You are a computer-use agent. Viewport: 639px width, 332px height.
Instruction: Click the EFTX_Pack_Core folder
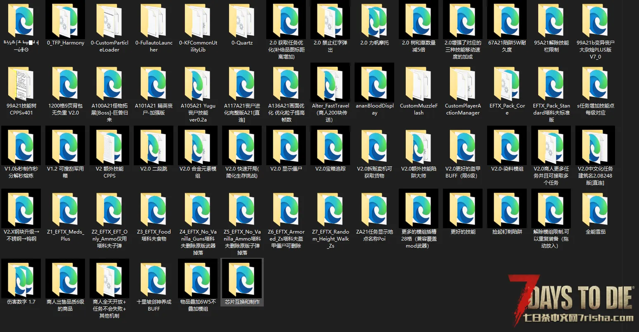[507, 84]
